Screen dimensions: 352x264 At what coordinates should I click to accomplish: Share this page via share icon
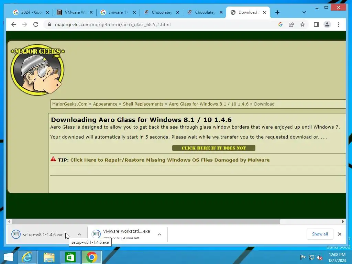coord(291,24)
